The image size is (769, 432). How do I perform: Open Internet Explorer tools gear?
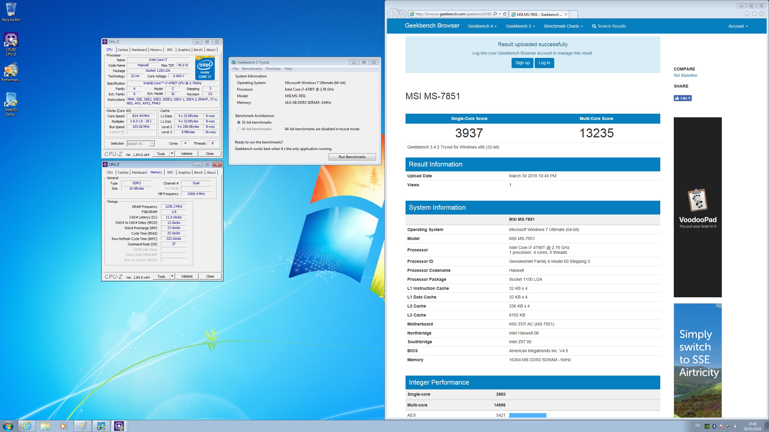762,14
